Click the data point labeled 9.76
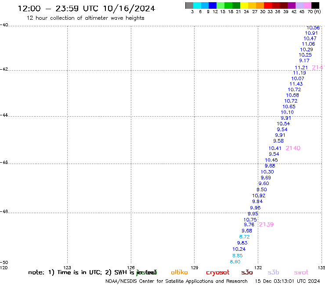This screenshot has width=325, height=285. point(249,225)
